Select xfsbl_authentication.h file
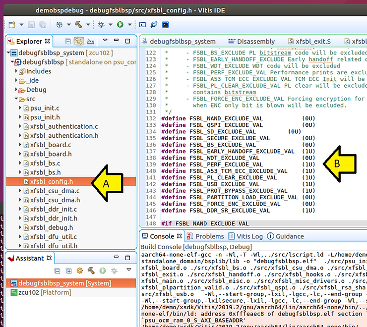Image resolution: width=367 pixels, height=327 pixels. pyautogui.click(x=64, y=136)
